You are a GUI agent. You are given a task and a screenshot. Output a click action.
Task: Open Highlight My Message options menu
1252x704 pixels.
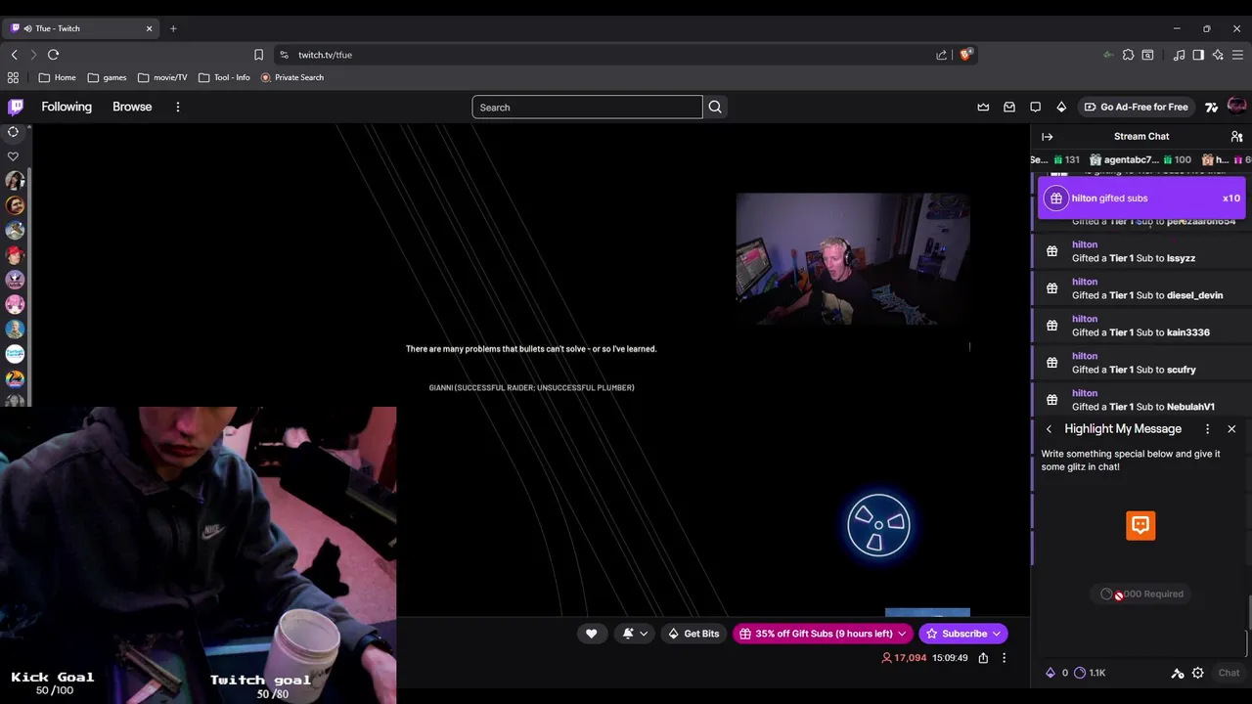[x=1207, y=429]
